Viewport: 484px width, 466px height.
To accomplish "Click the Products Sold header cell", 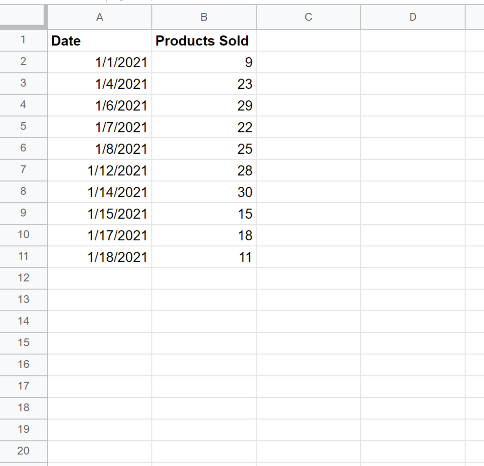I will 204,41.
